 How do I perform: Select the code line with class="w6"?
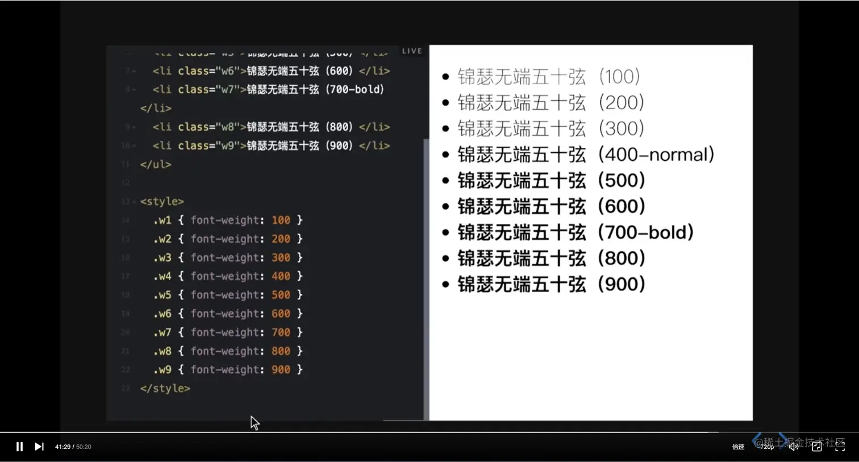(271, 71)
